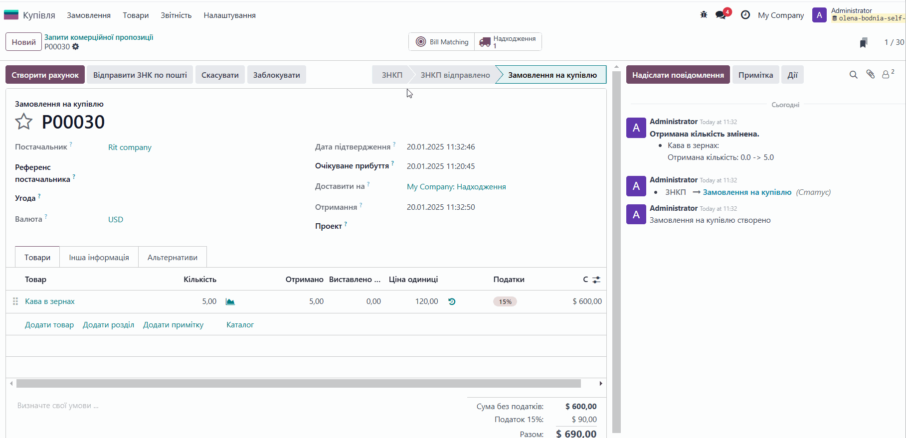Open the optional columns settings icon
Viewport: 906px width, 438px height.
[x=596, y=280]
